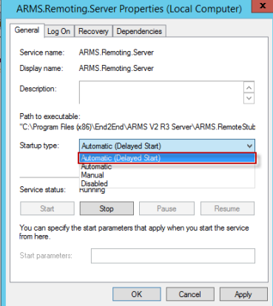This screenshot has width=273, height=306.
Task: Click the Start parameters input field
Action: [x=173, y=256]
